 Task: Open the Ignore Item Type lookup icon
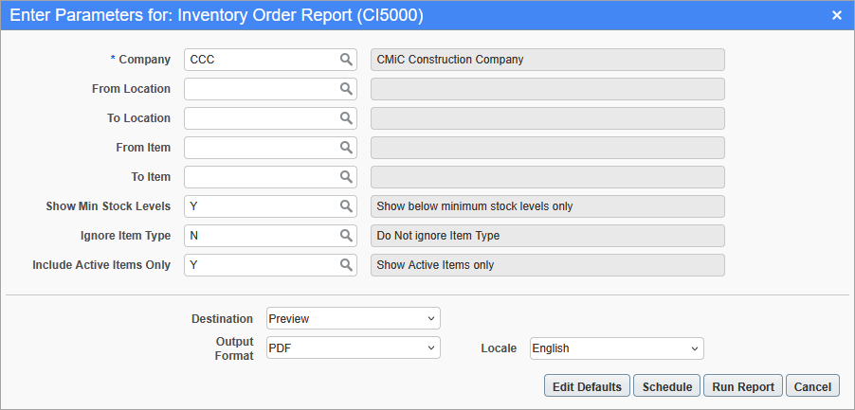pos(346,236)
